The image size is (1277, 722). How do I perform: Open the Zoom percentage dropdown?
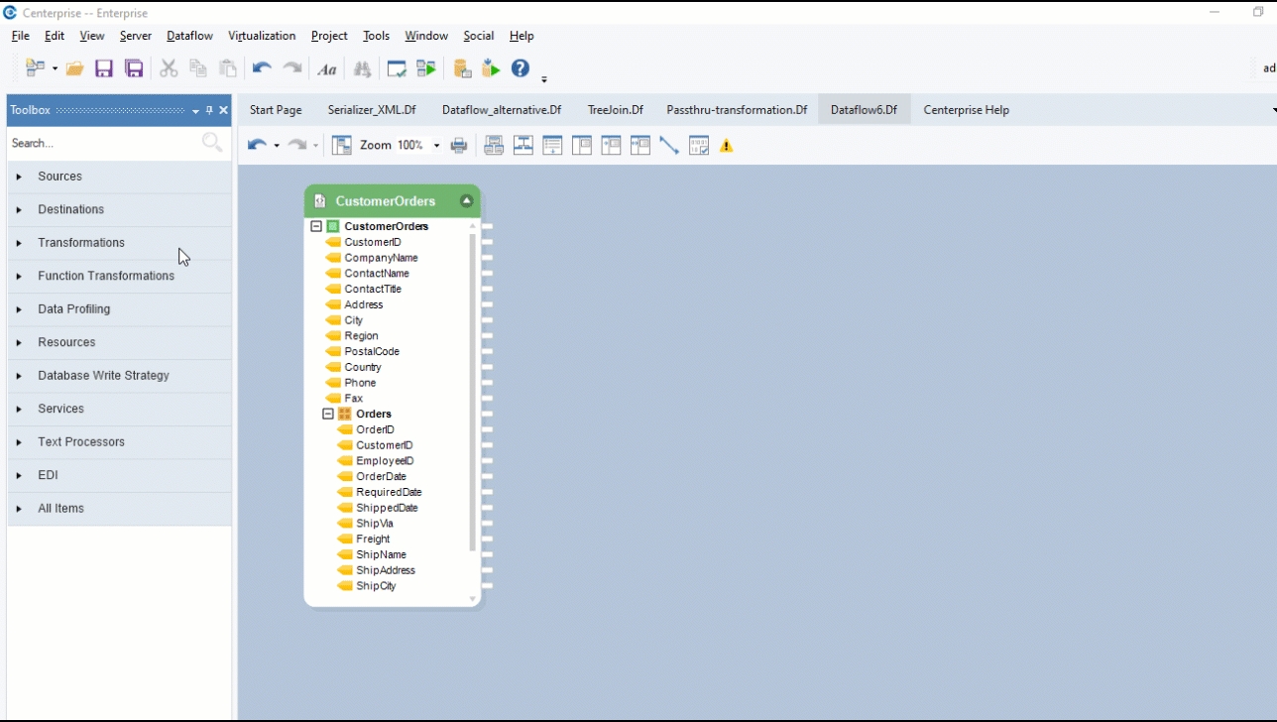click(436, 146)
